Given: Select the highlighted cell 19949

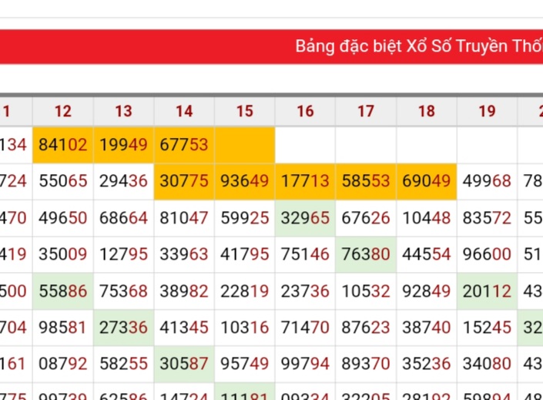Looking at the screenshot, I should pyautogui.click(x=123, y=144).
